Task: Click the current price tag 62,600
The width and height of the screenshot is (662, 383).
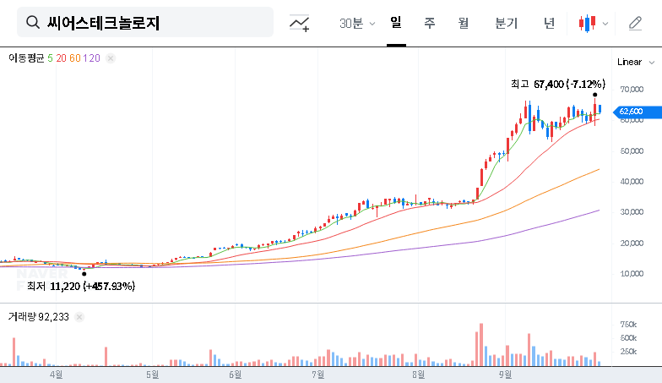Action: point(637,112)
